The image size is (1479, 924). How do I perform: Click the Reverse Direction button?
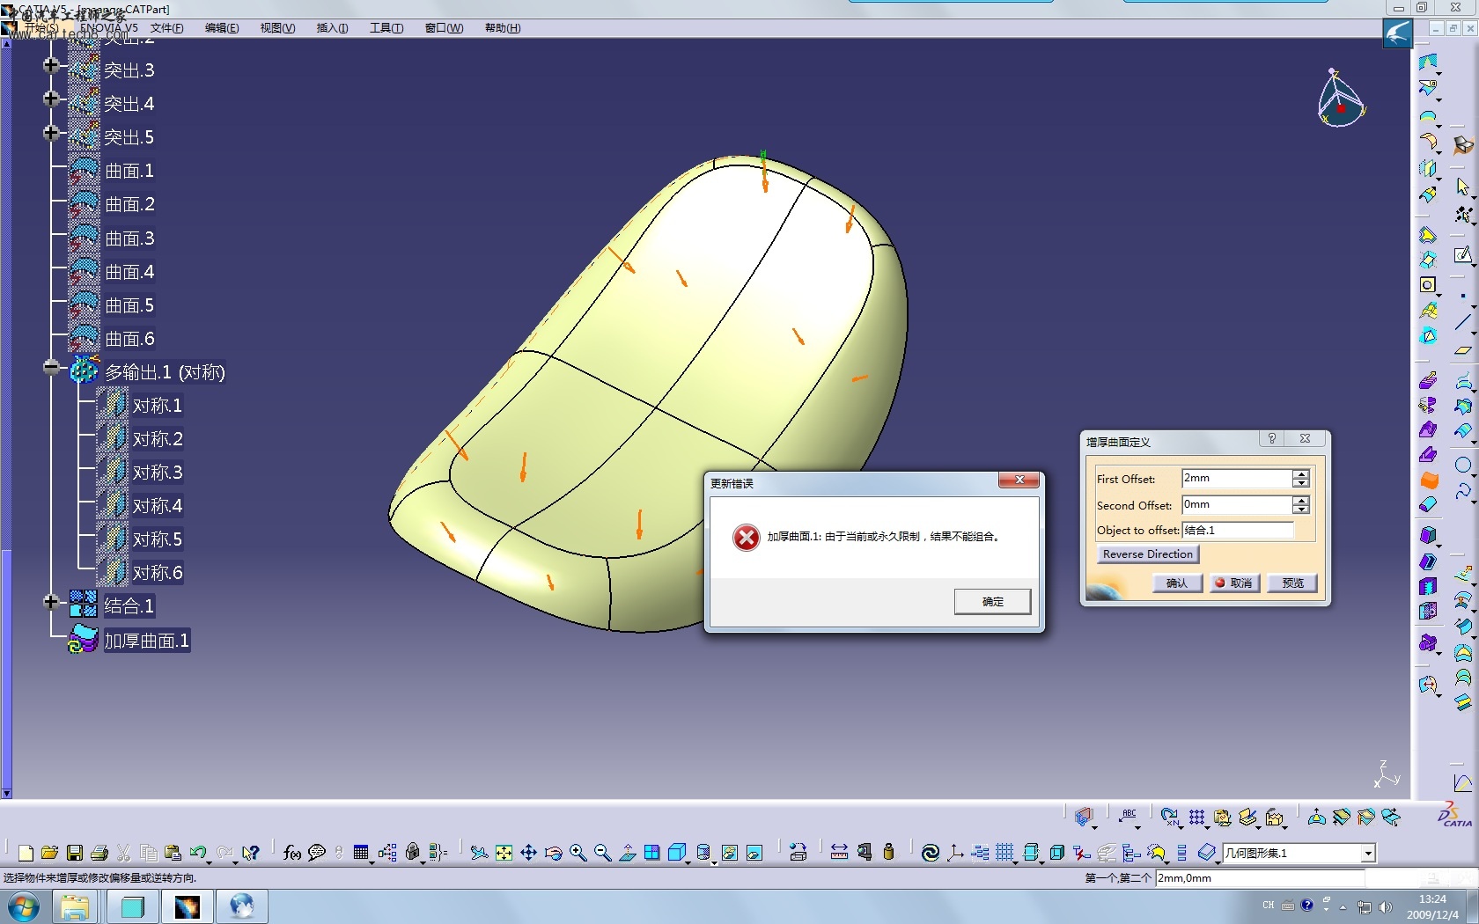(1147, 554)
